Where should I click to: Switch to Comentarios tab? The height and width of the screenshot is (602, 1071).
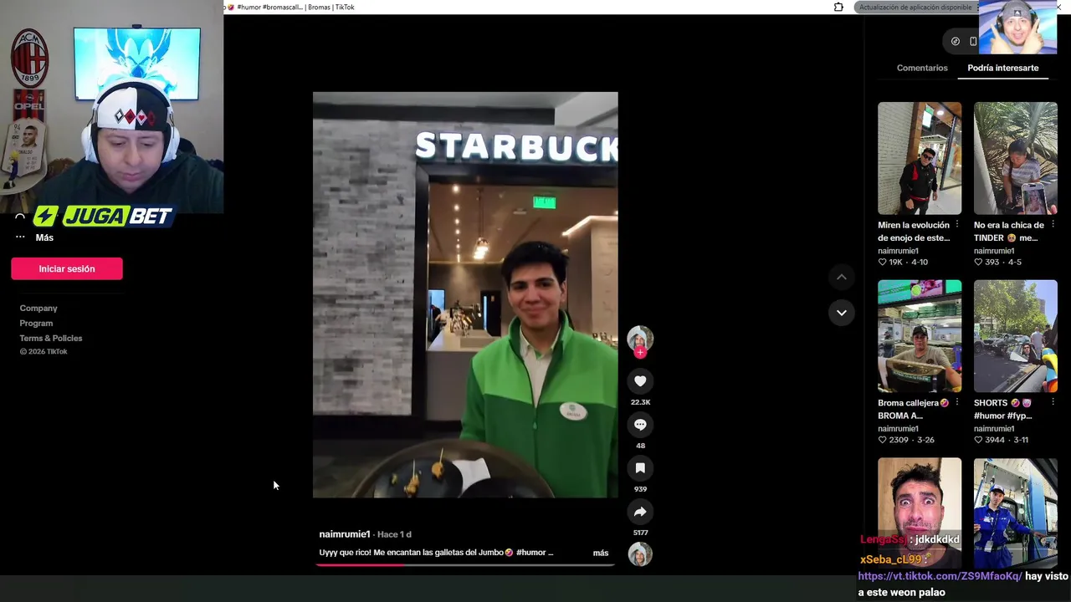(x=922, y=68)
